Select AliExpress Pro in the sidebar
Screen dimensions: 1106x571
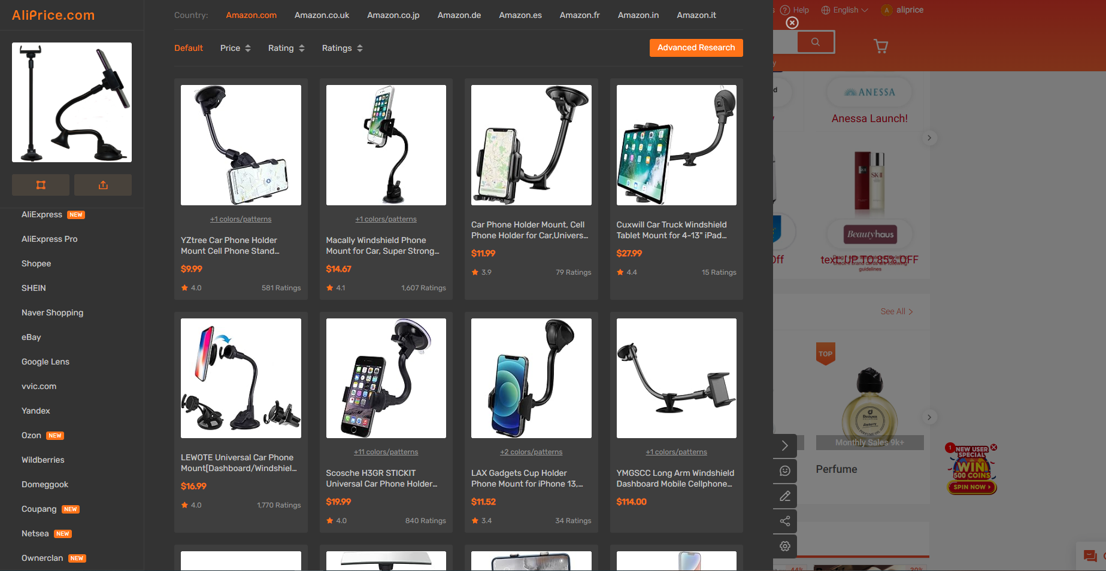coord(50,239)
